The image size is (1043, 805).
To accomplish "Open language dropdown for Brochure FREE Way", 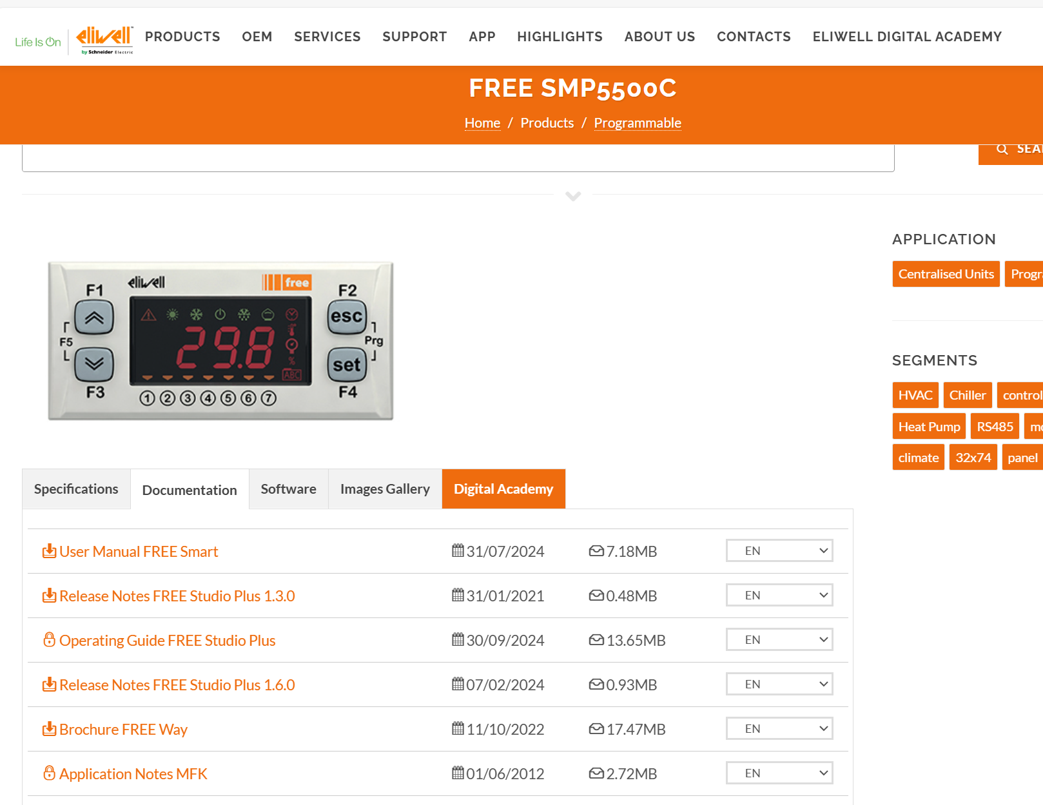I will pyautogui.click(x=779, y=728).
